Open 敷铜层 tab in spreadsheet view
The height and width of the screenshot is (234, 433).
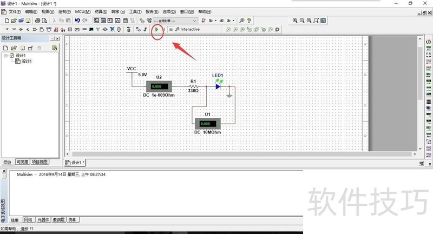tap(58, 219)
